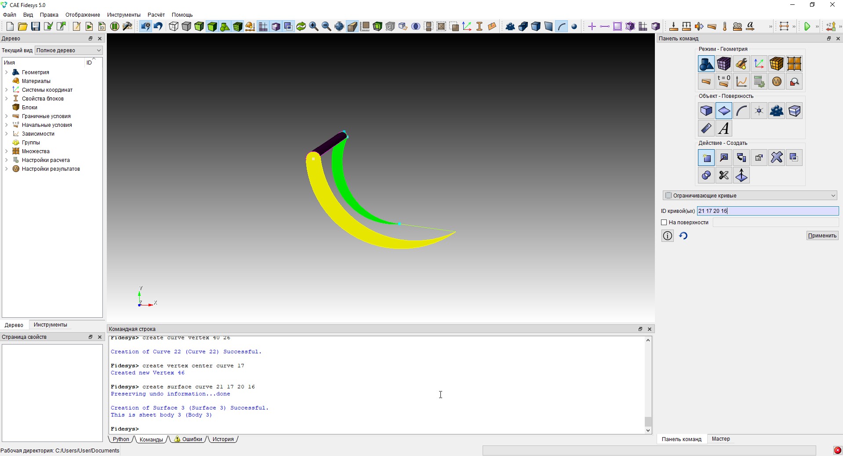Open the 'Расчёт' menu
Image resolution: width=843 pixels, height=456 pixels.
[x=156, y=14]
